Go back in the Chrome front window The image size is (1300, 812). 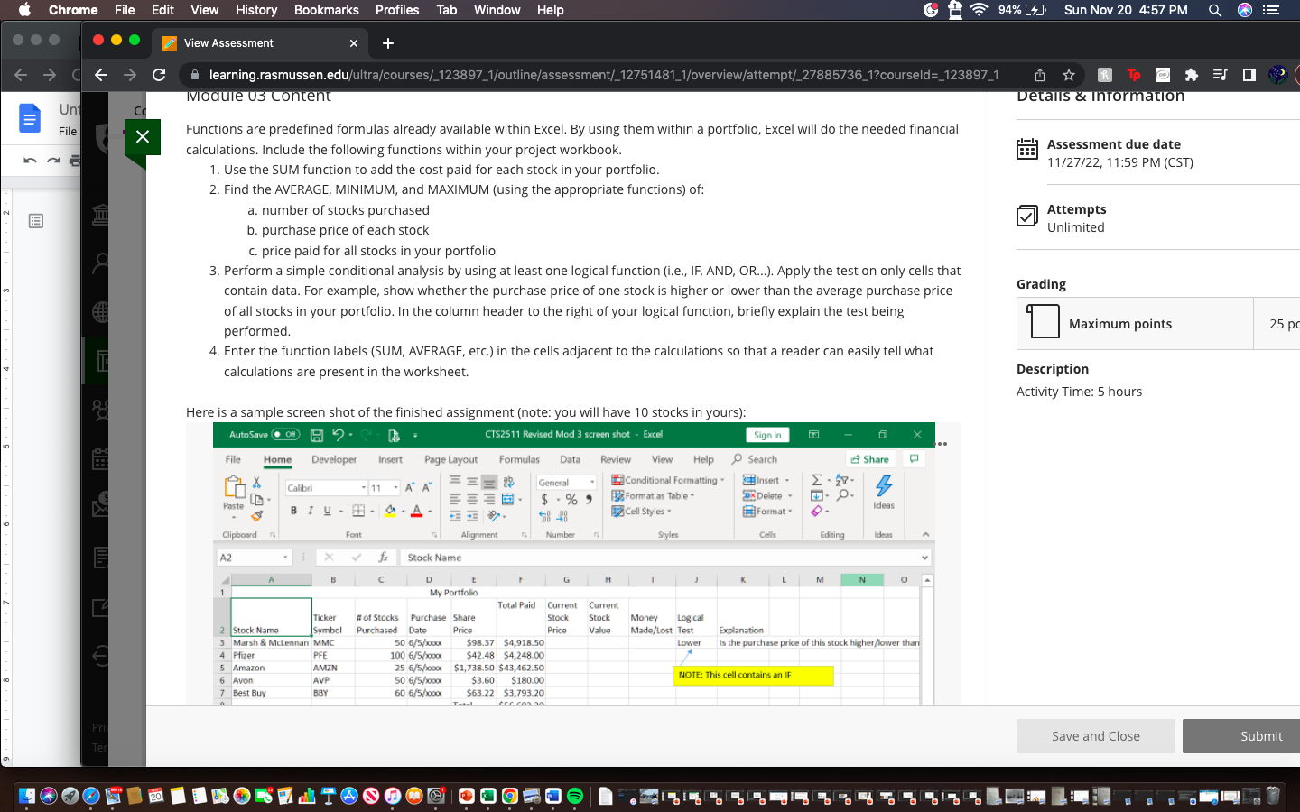pyautogui.click(x=101, y=75)
